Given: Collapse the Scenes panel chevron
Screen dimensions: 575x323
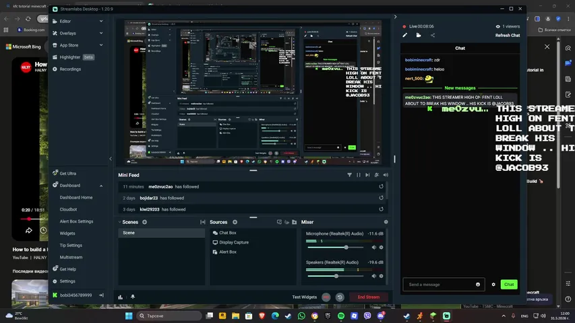Looking at the screenshot, I should 119,222.
